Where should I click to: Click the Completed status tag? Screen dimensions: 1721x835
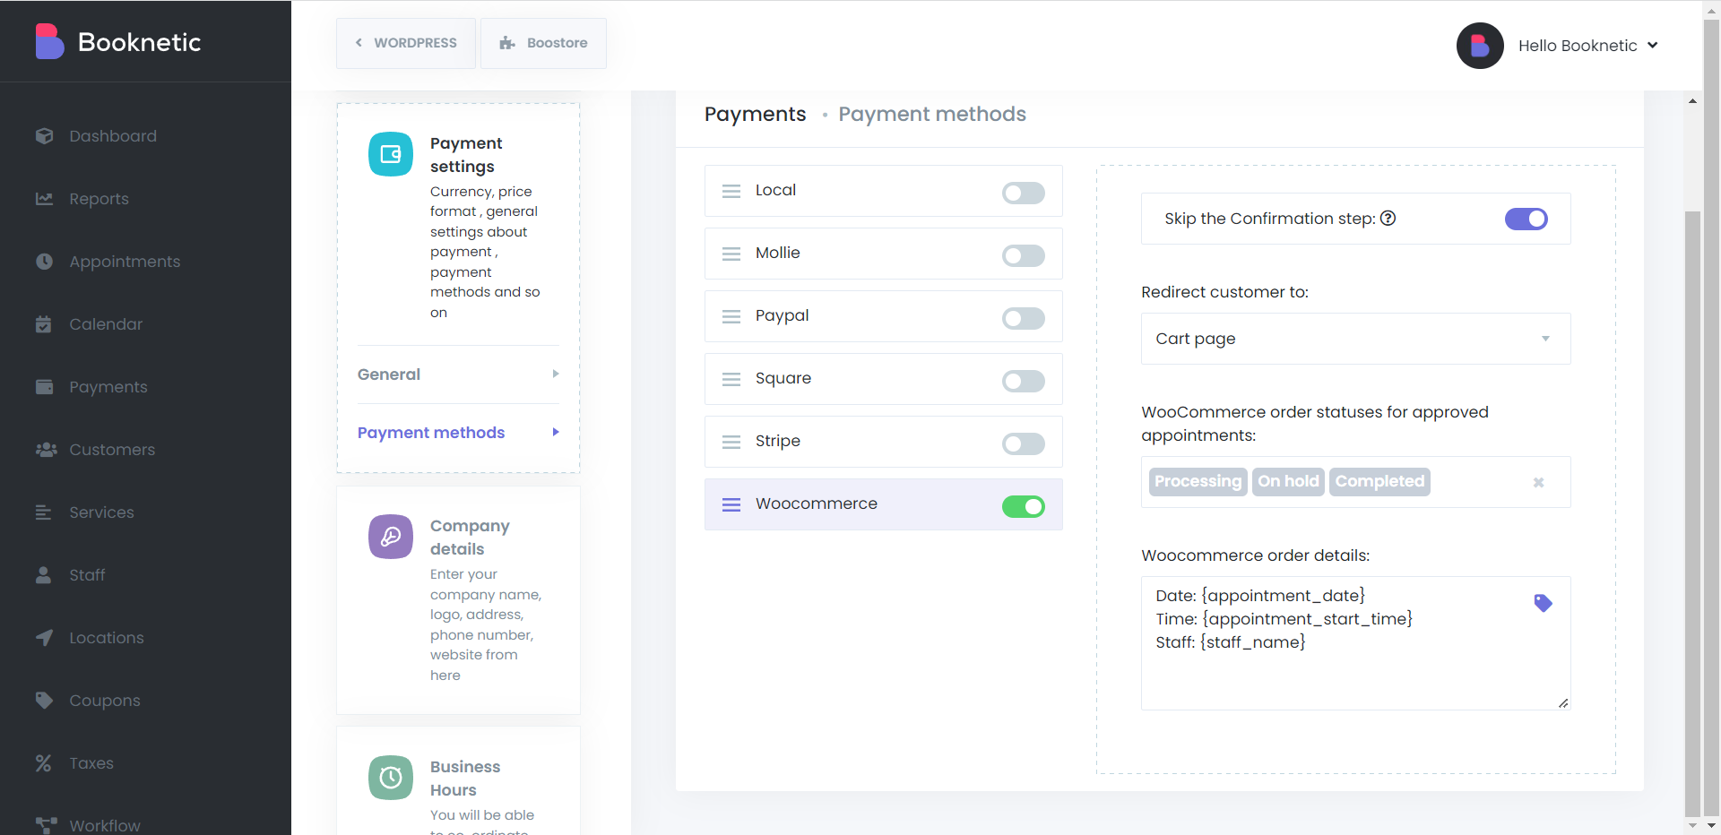click(x=1379, y=481)
